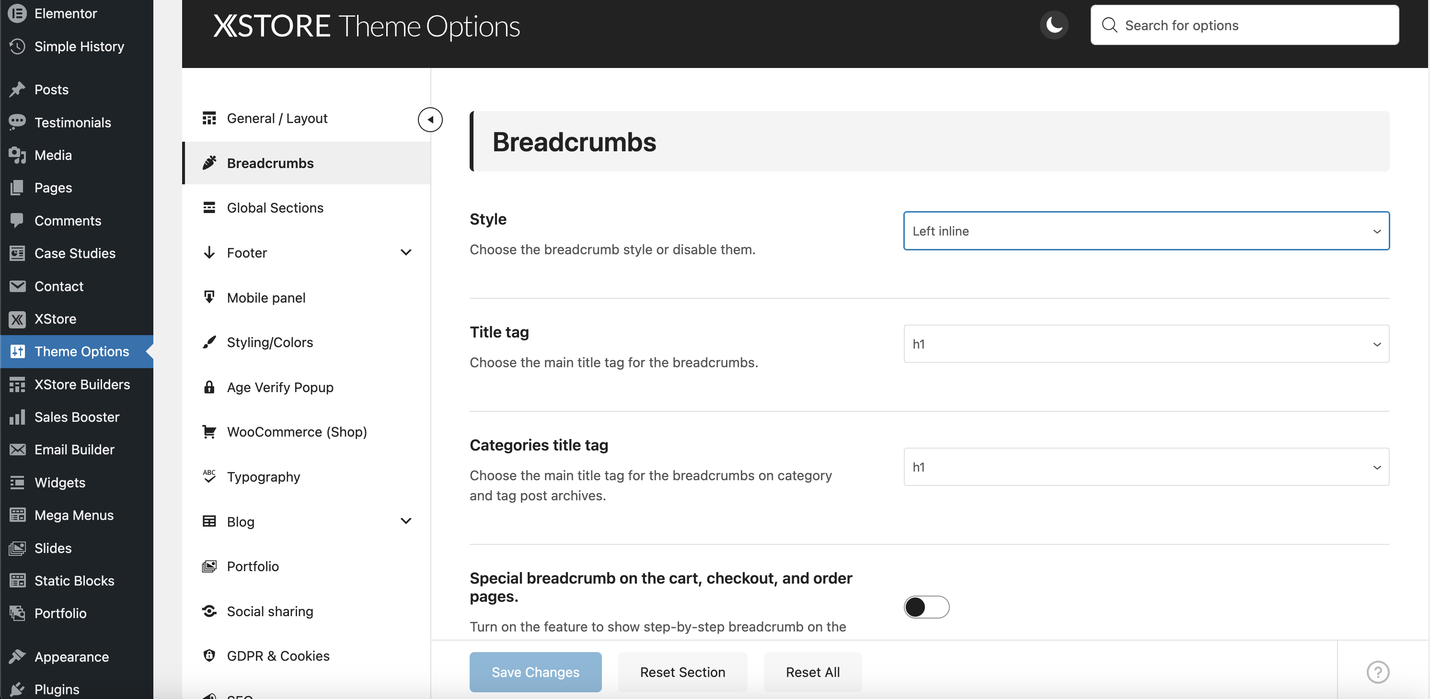This screenshot has width=1430, height=699.
Task: Open XStore Builders in admin menu
Action: tap(81, 384)
